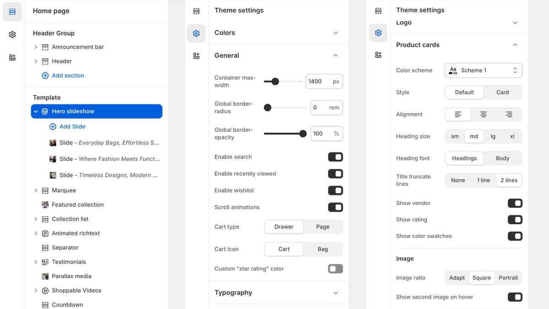549x309 pixels.
Task: Click the Aa icon next to Scheme 1
Action: (x=453, y=70)
